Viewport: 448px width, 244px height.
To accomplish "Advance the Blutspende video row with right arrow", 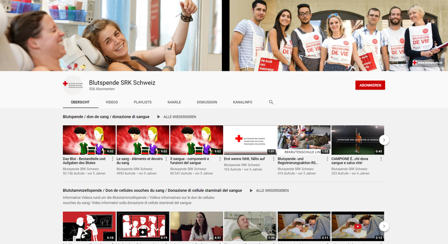I will (384, 140).
